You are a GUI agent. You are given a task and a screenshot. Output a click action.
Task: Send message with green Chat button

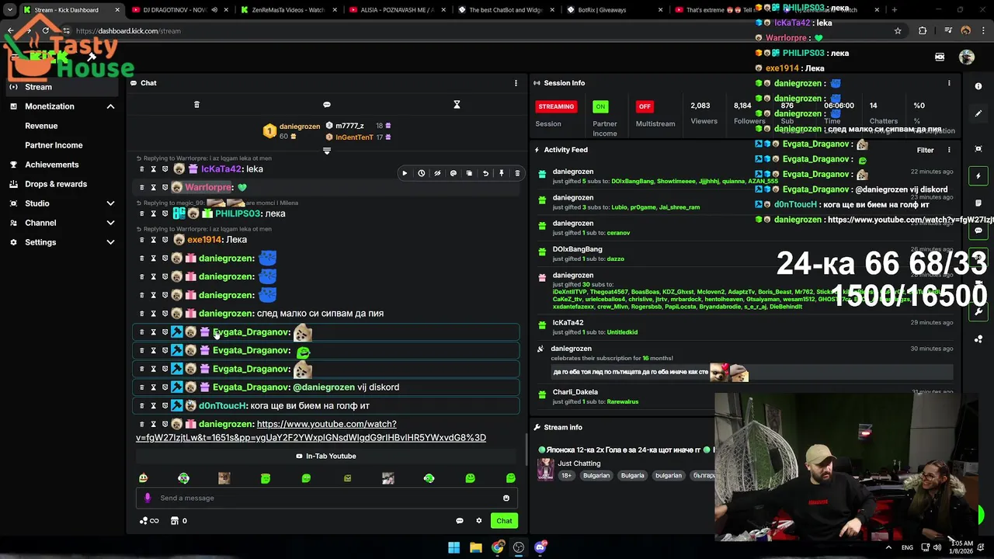pos(505,521)
